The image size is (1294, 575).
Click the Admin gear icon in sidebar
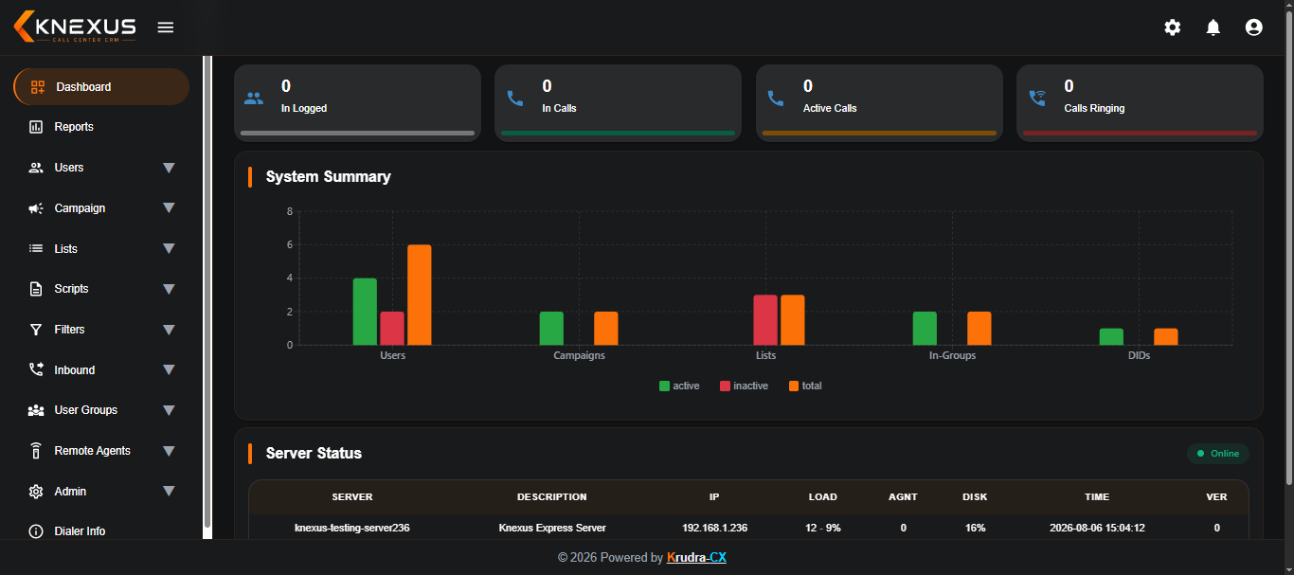click(x=36, y=492)
